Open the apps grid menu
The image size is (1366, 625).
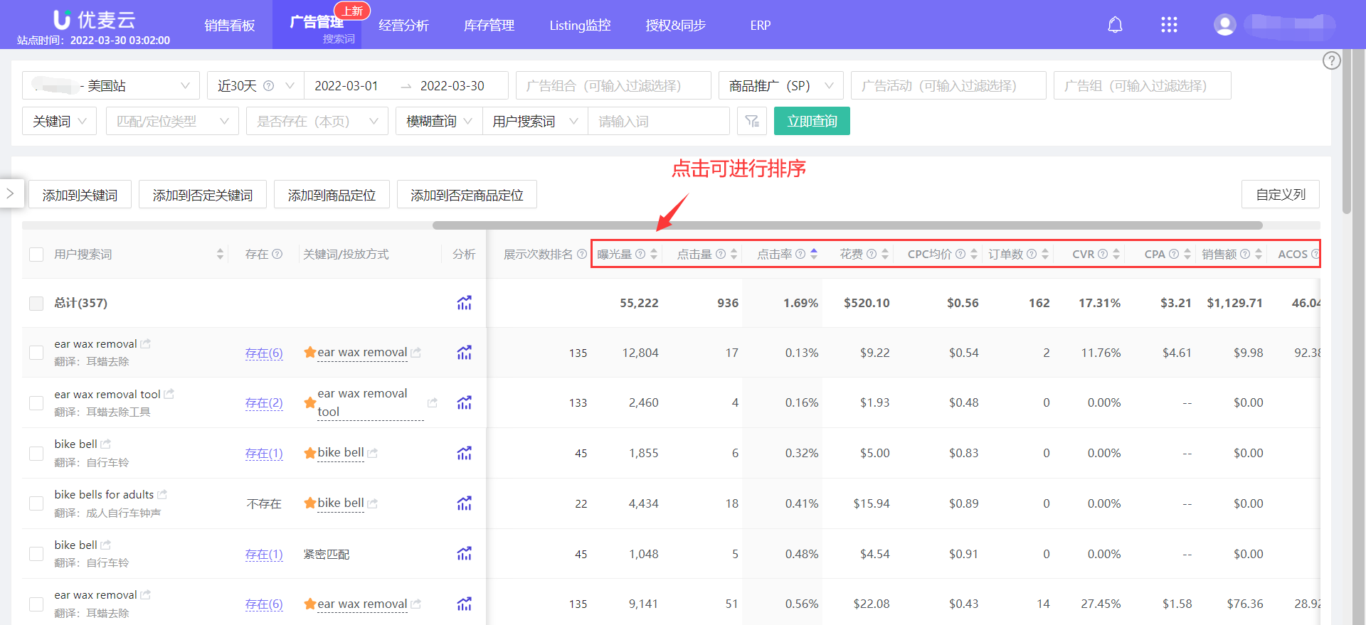1169,26
